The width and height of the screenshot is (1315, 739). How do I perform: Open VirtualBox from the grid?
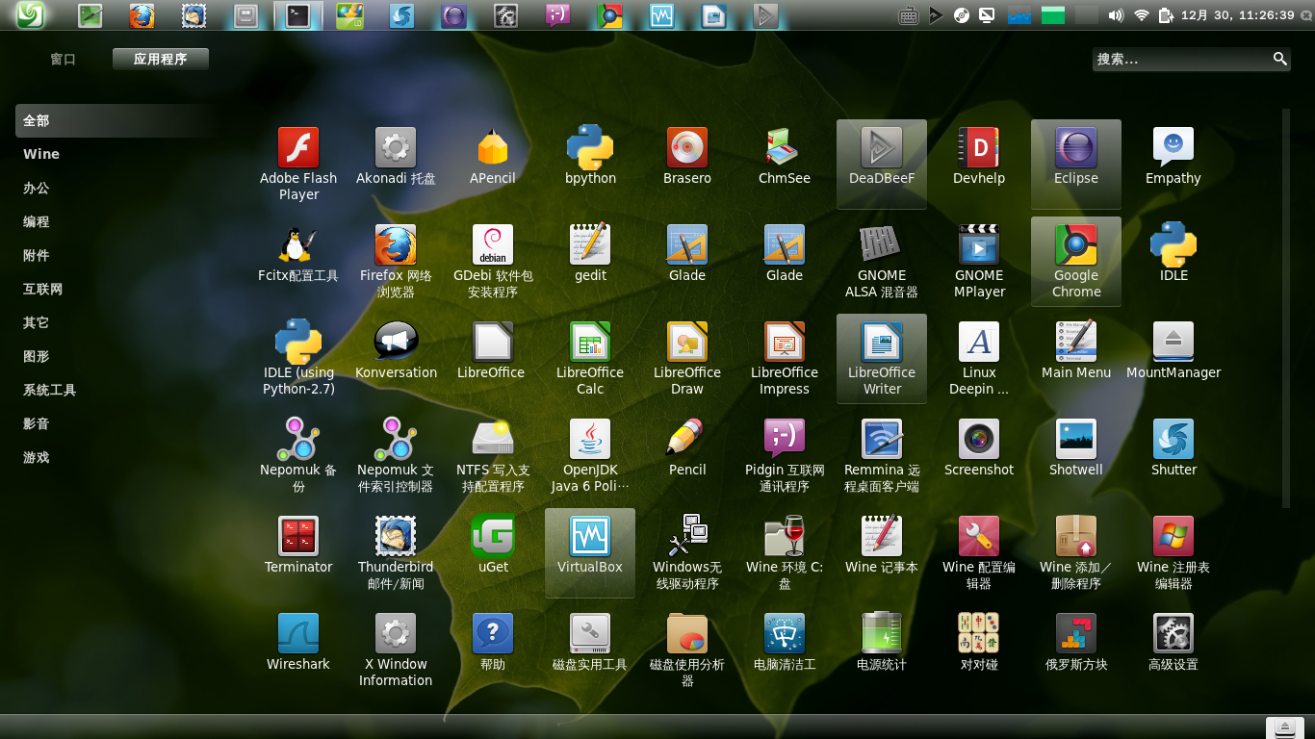pyautogui.click(x=590, y=552)
